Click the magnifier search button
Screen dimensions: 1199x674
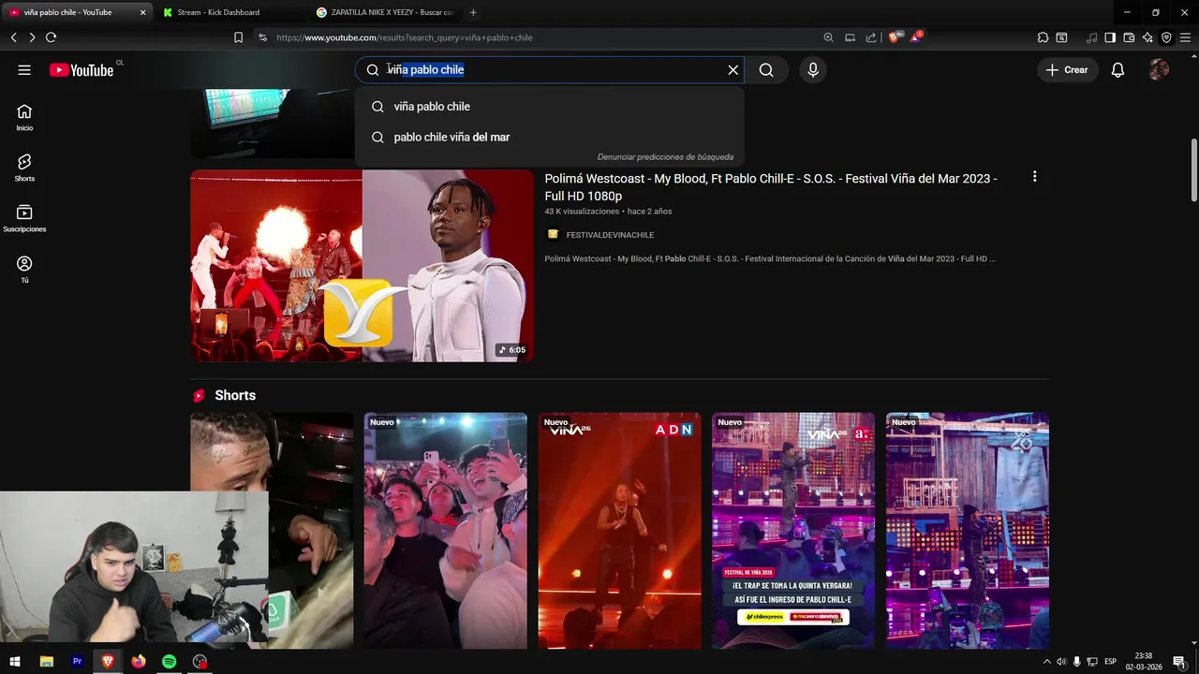click(766, 70)
